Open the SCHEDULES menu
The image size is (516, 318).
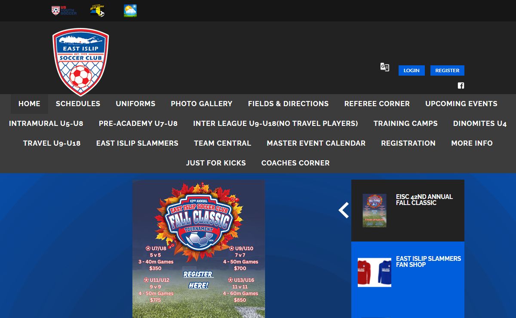click(78, 104)
